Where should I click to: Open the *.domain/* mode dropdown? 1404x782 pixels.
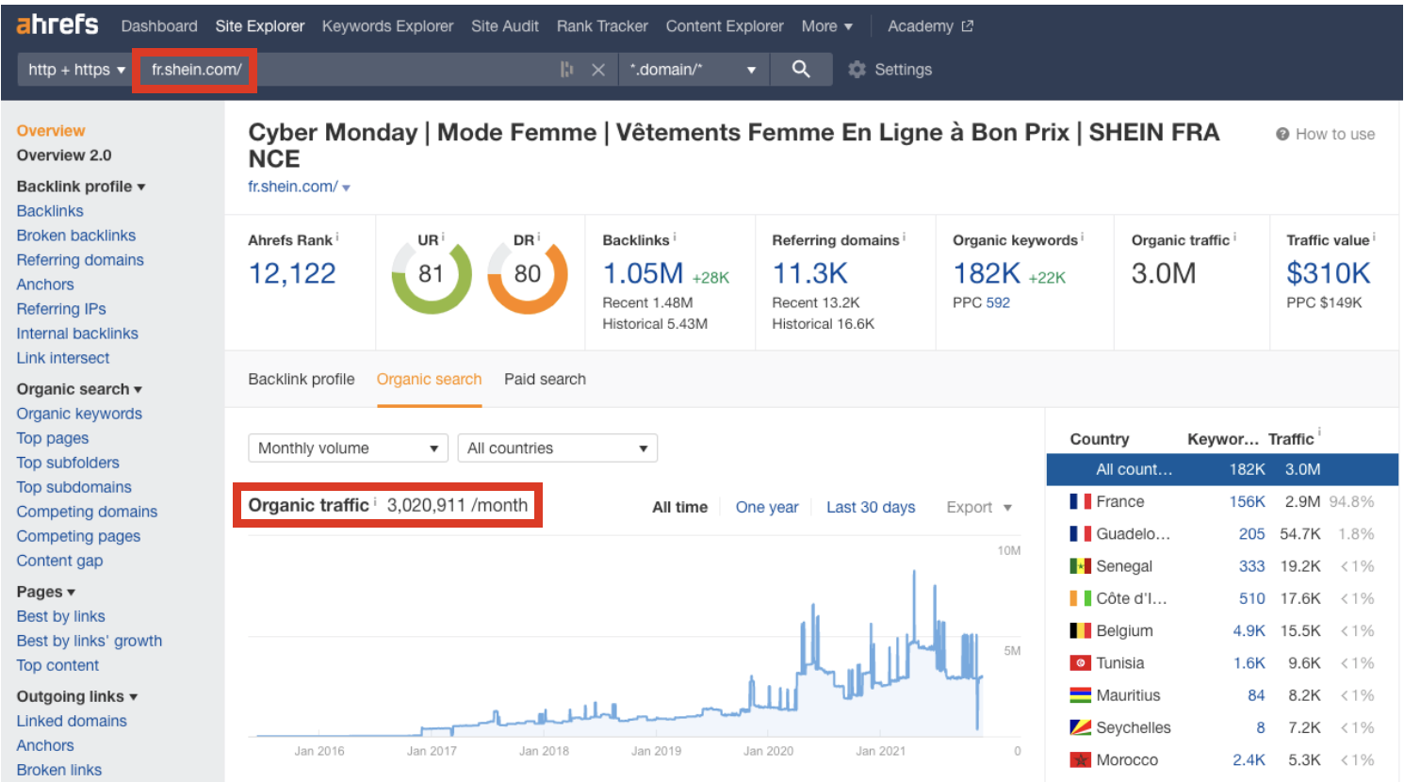click(694, 70)
